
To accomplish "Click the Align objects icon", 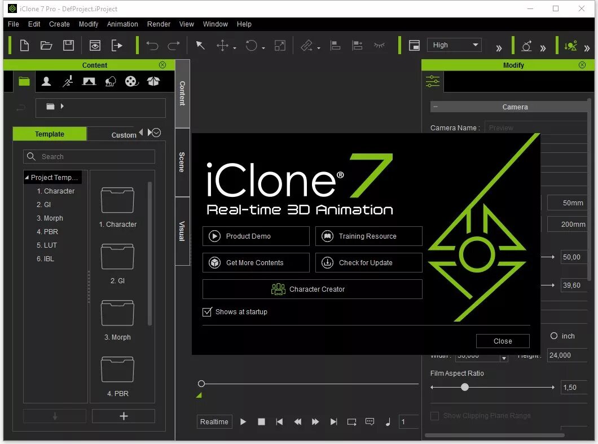I will pyautogui.click(x=335, y=46).
